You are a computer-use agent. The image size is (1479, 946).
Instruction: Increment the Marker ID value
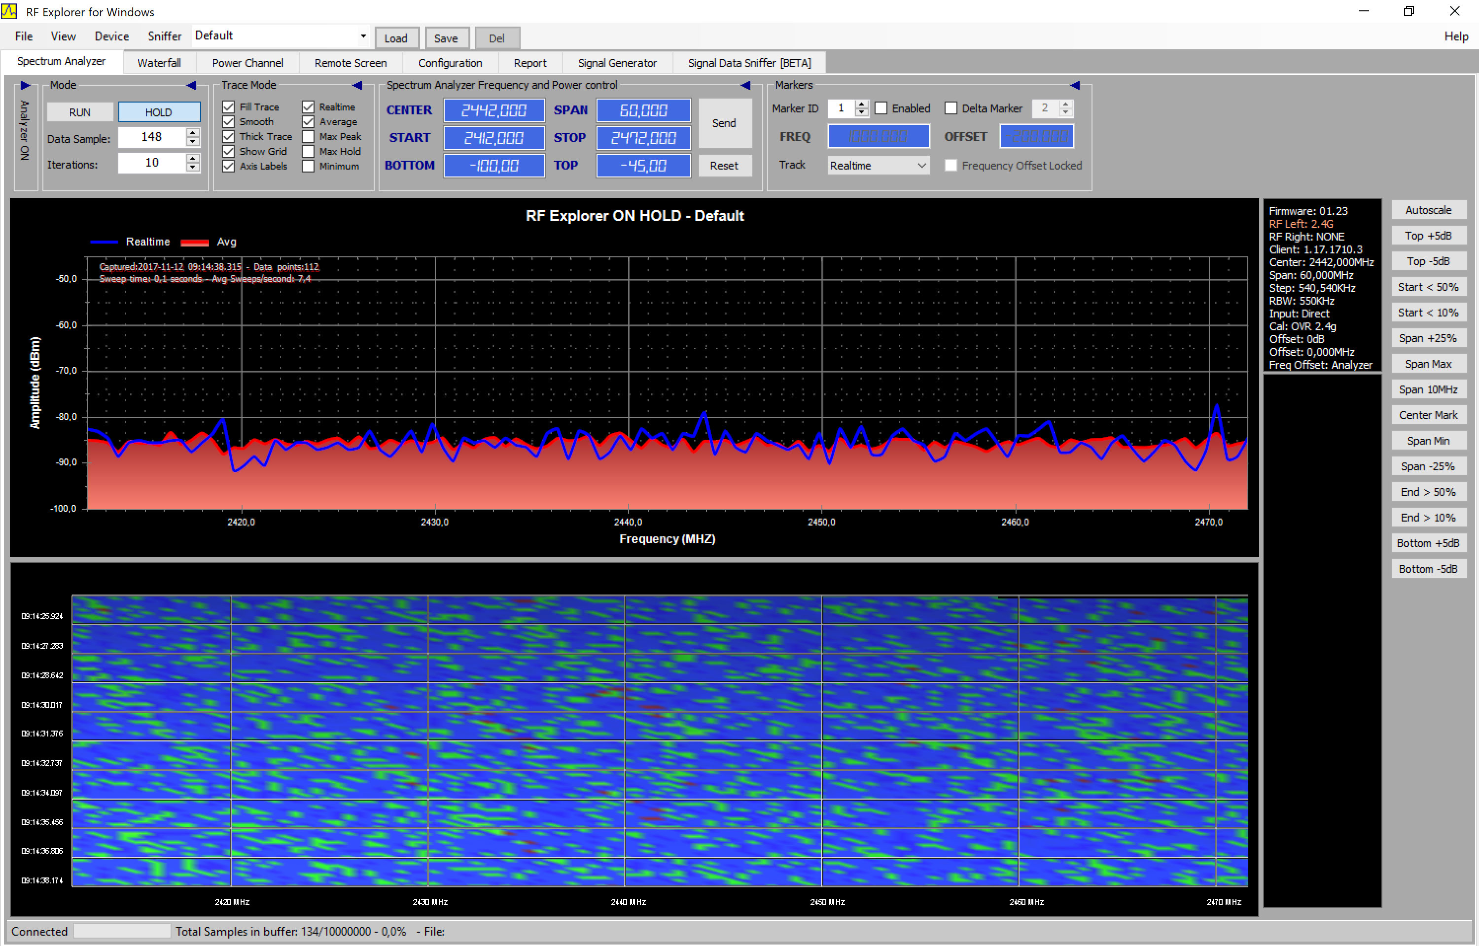point(862,105)
